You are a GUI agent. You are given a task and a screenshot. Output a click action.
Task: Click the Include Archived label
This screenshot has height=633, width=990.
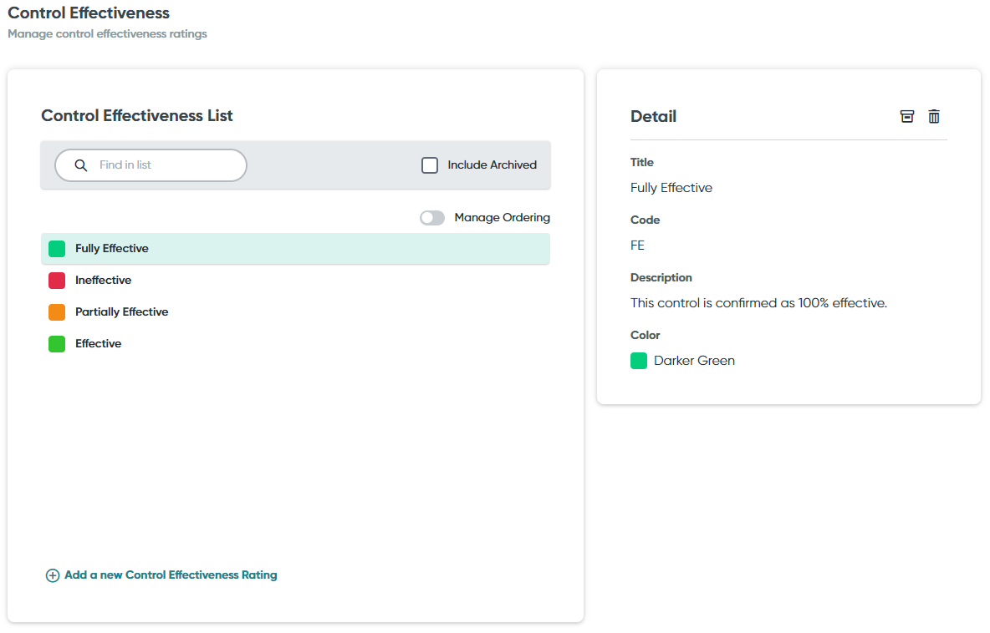pyautogui.click(x=492, y=165)
